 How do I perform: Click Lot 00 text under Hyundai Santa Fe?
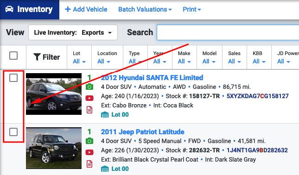pos(120,115)
